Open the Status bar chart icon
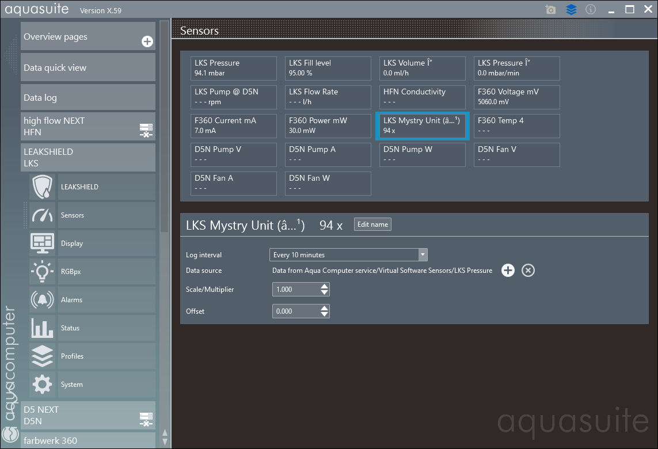 (43, 328)
